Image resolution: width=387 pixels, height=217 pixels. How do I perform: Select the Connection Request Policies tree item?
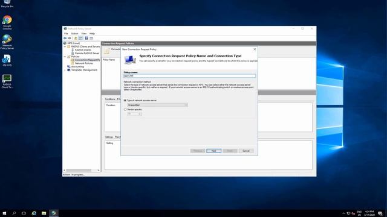(87, 60)
